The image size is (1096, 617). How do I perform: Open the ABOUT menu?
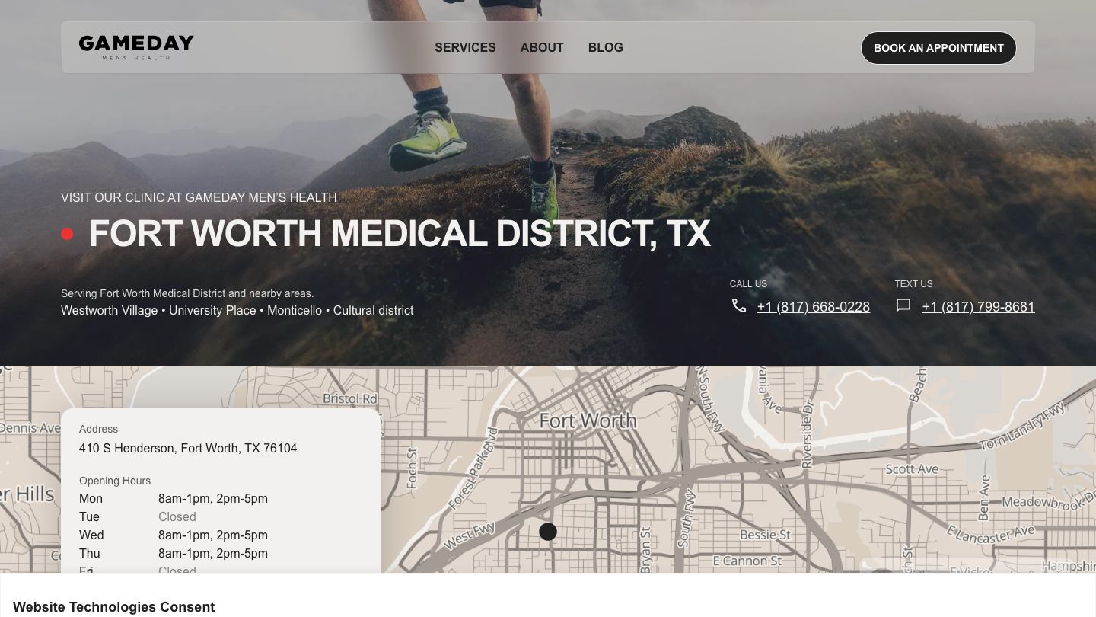coord(542,47)
